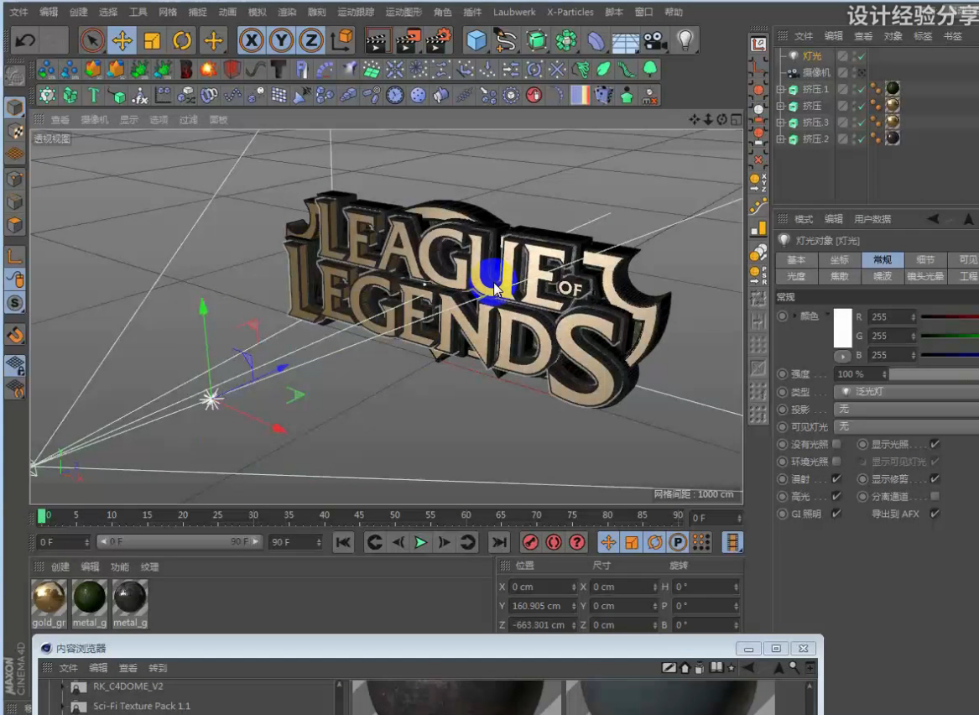
Task: Switch to the 噪波 attribute tab
Action: coord(883,276)
